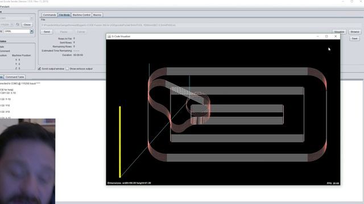This screenshot has width=364, height=204.
Task: Click the toolpath rendering in the visualizer
Action: [237, 114]
